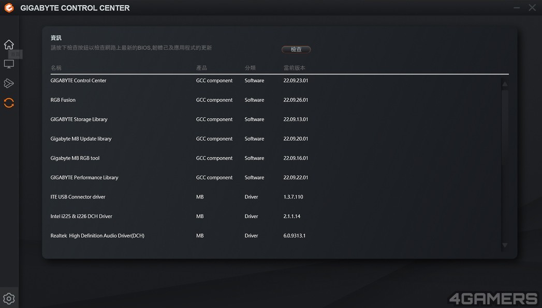
Task: Click version 6.0.9313.1
Action: [294, 236]
